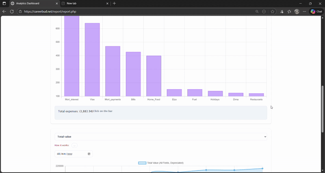The height and width of the screenshot is (173, 325).
Task: Open the browser profile avatar
Action: click(297, 11)
